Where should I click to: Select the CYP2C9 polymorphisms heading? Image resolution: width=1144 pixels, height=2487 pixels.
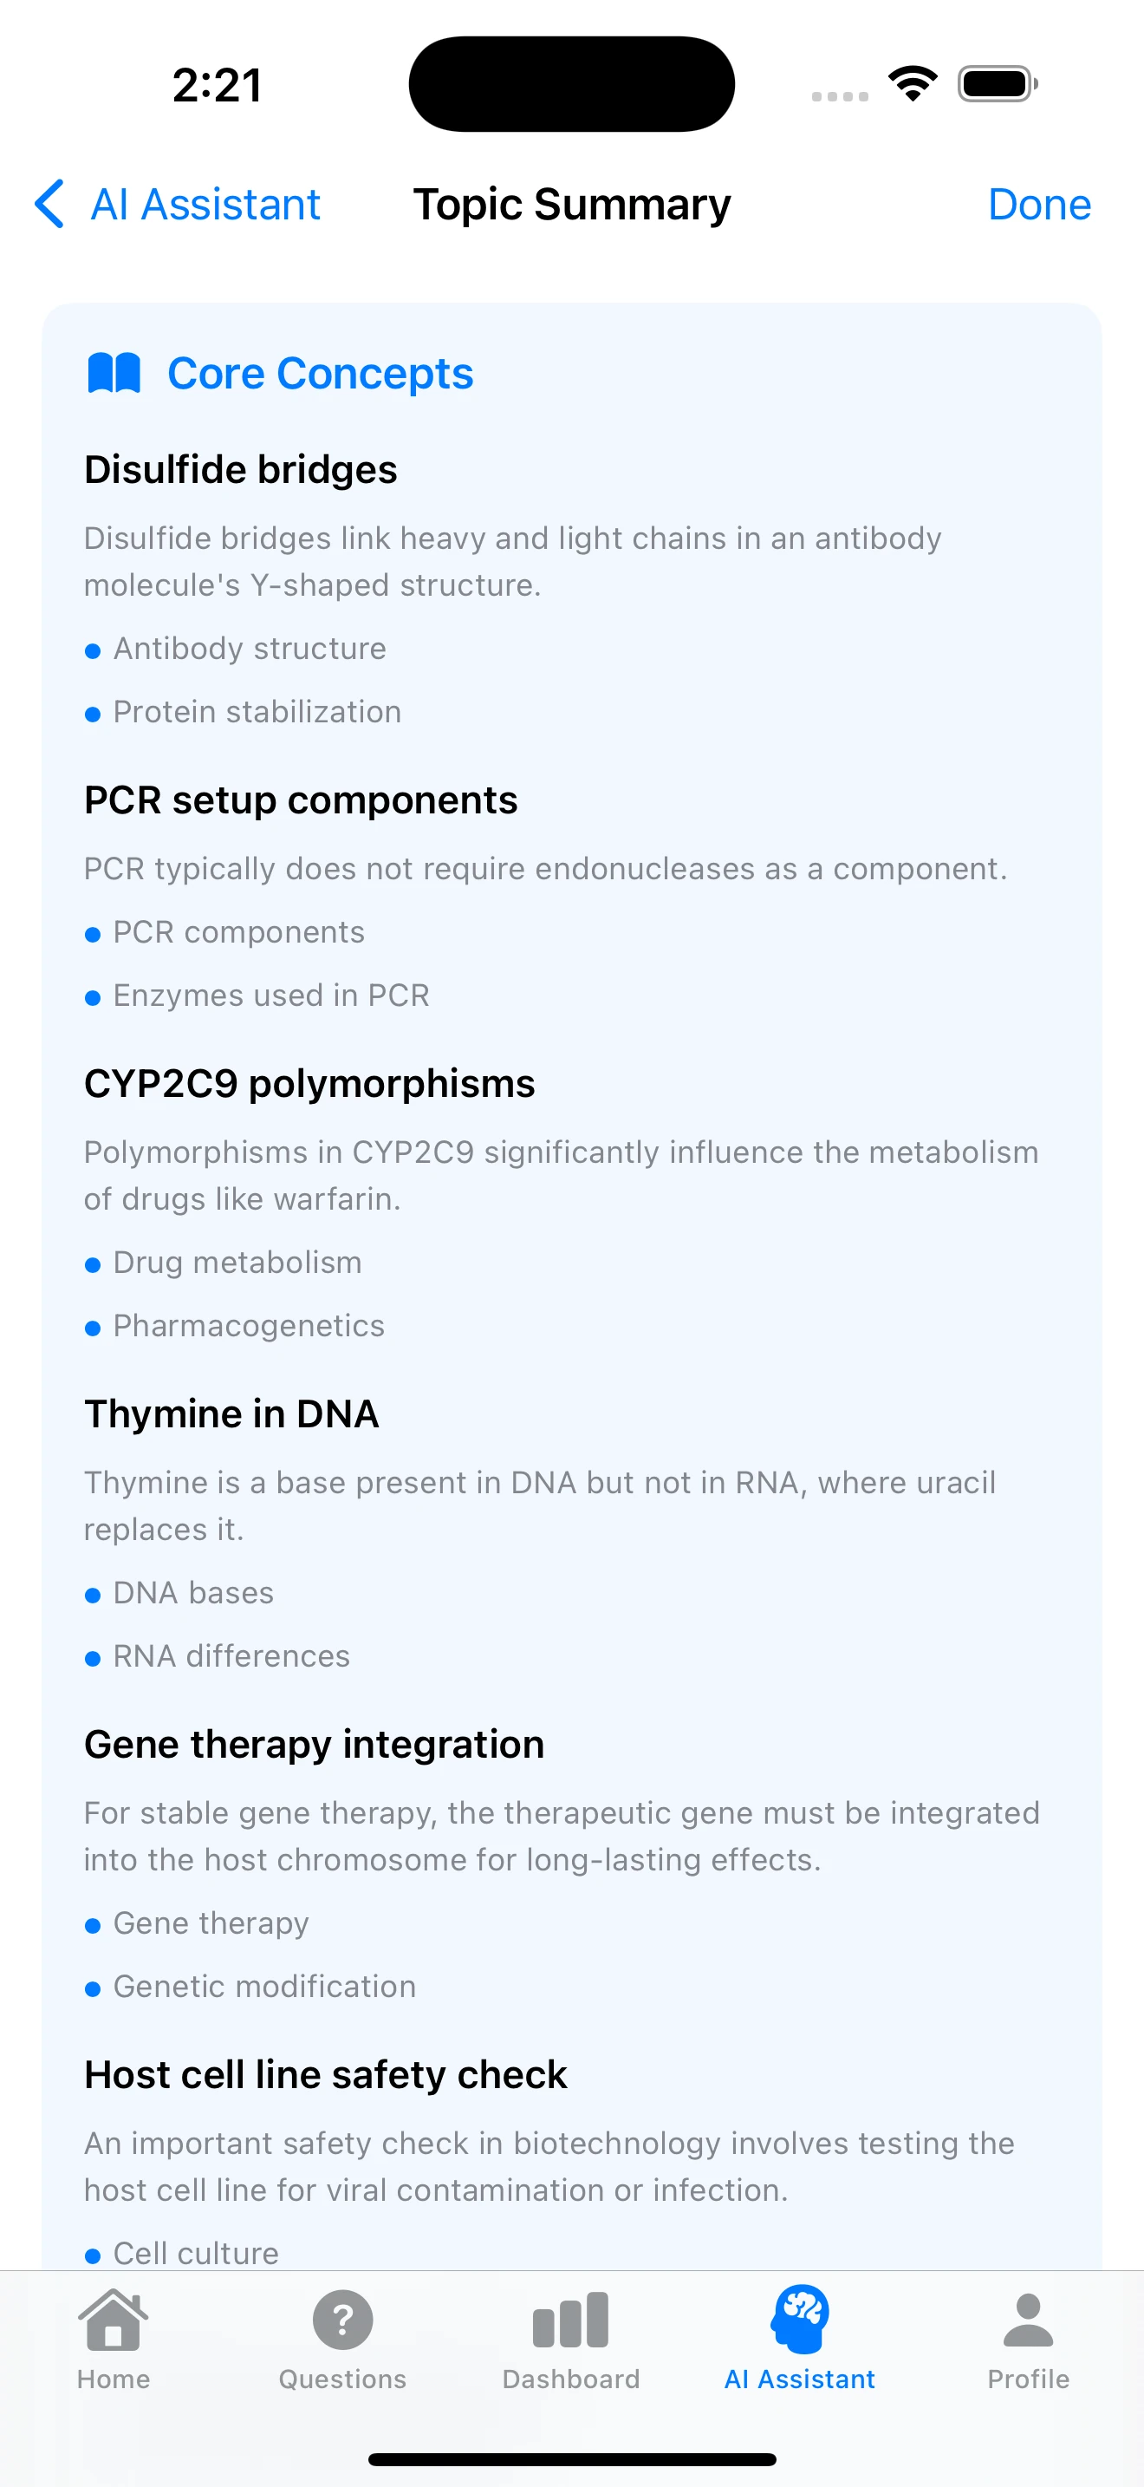tap(309, 1083)
